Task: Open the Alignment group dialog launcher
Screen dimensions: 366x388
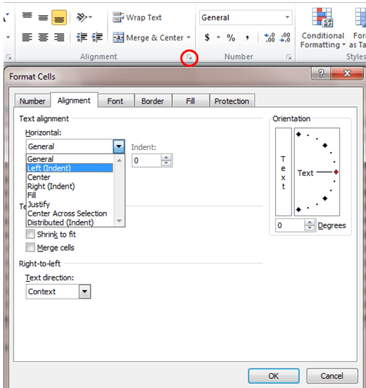Action: click(189, 58)
